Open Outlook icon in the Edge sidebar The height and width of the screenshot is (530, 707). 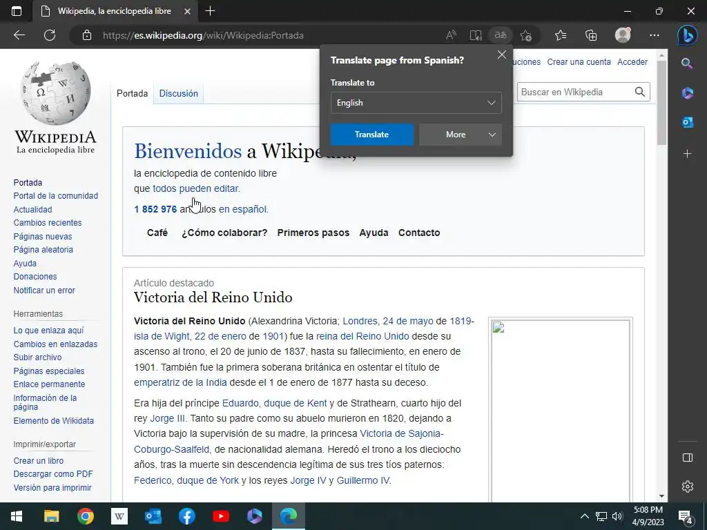pyautogui.click(x=687, y=122)
